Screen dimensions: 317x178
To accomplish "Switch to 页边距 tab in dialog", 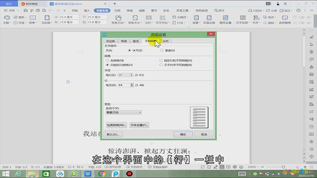I will tap(111, 41).
